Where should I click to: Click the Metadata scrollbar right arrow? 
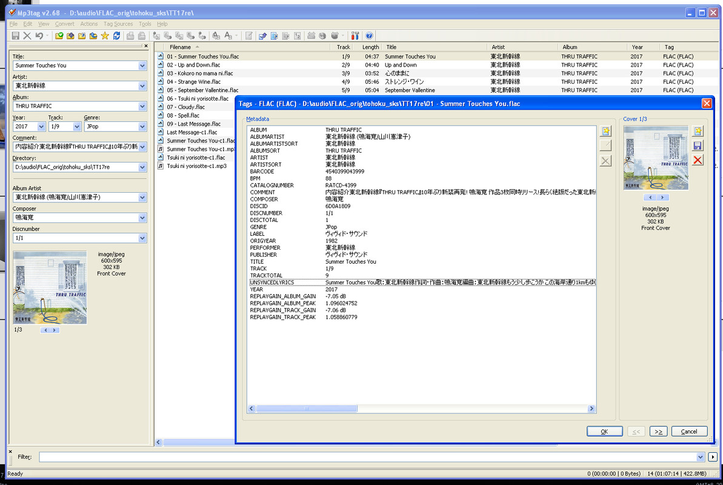(x=591, y=409)
